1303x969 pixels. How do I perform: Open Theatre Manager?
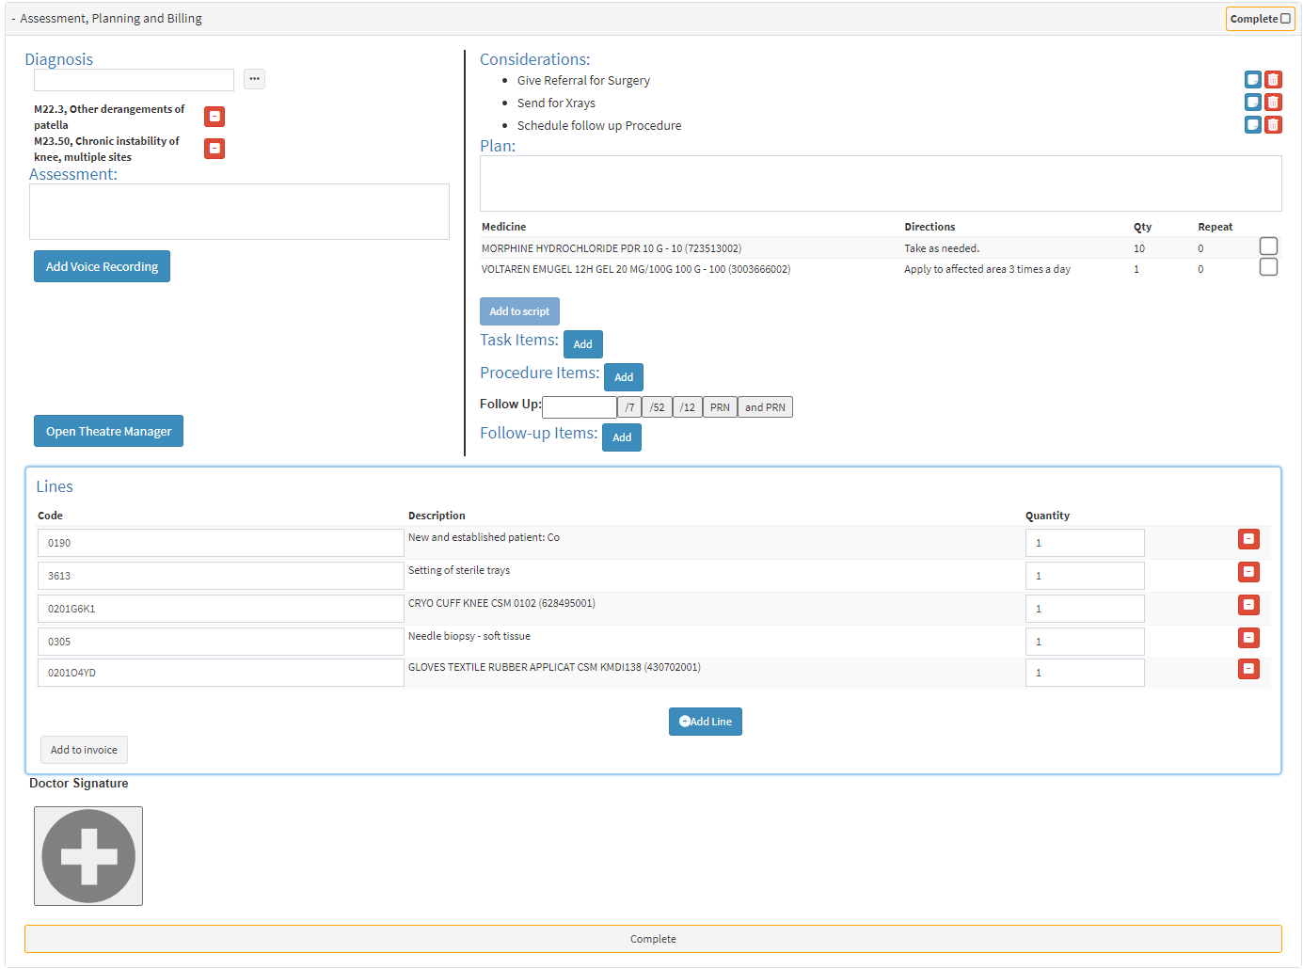[108, 431]
